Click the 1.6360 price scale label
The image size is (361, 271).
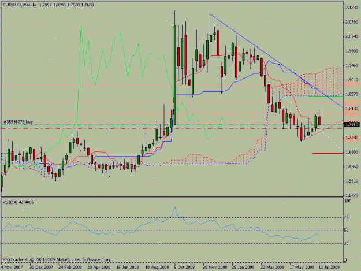tap(352, 166)
